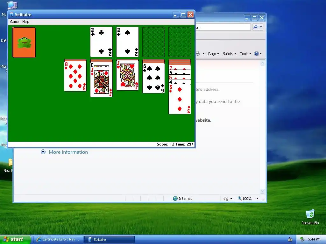Click the protected mode status icon
The width and height of the screenshot is (326, 244).
tap(226, 199)
